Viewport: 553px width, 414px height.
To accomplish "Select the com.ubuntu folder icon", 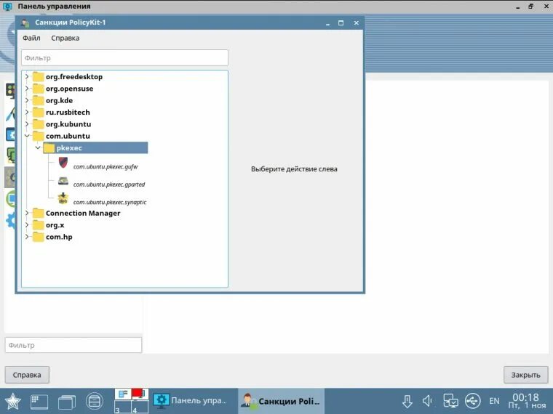I will click(38, 136).
